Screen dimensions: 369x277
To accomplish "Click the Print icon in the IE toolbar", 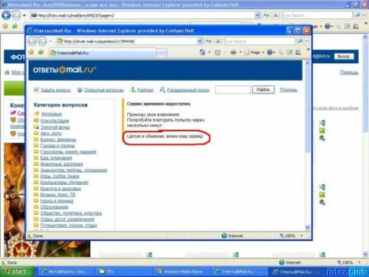I will [233, 52].
